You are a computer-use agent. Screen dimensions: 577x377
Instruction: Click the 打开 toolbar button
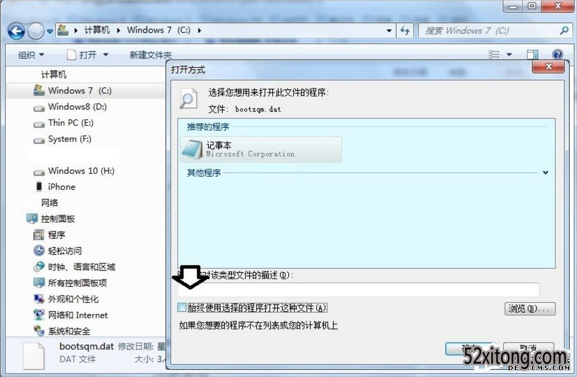[83, 55]
